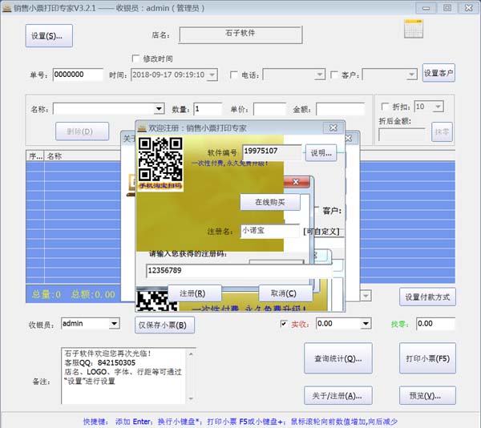481x428 pixels.
Task: Expand the 收银员 admin dropdown
Action: (114, 324)
